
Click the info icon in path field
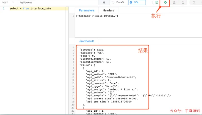104,3
